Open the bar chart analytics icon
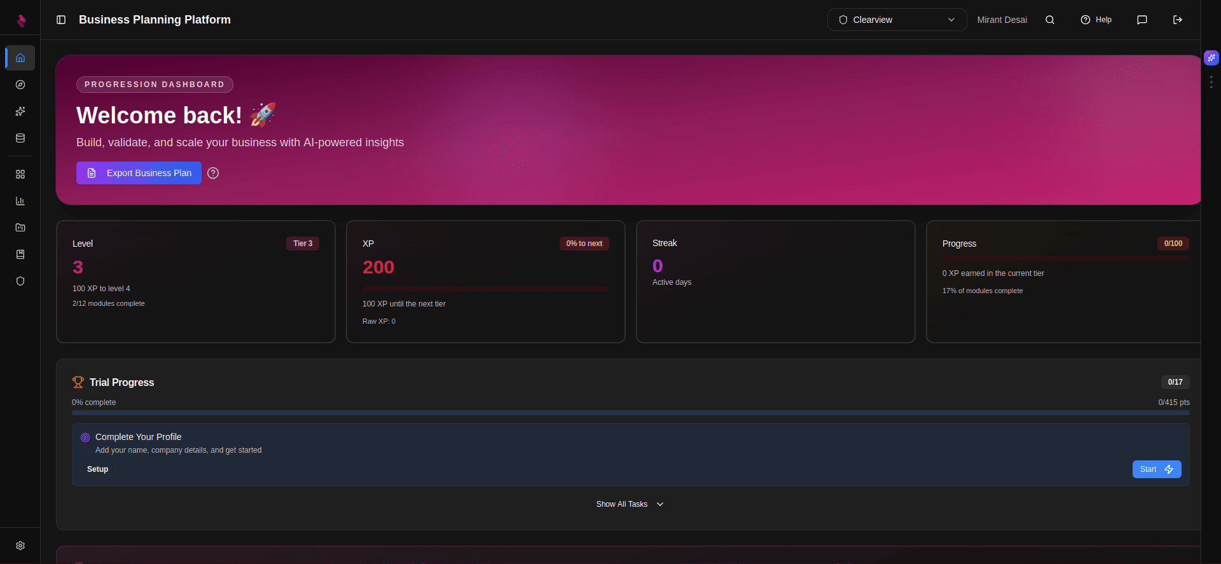 [20, 201]
